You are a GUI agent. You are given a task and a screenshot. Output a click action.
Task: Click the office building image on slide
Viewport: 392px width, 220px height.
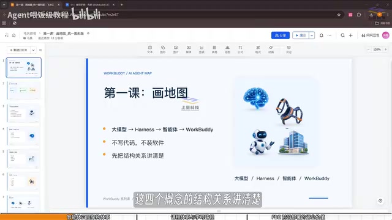tap(294, 142)
